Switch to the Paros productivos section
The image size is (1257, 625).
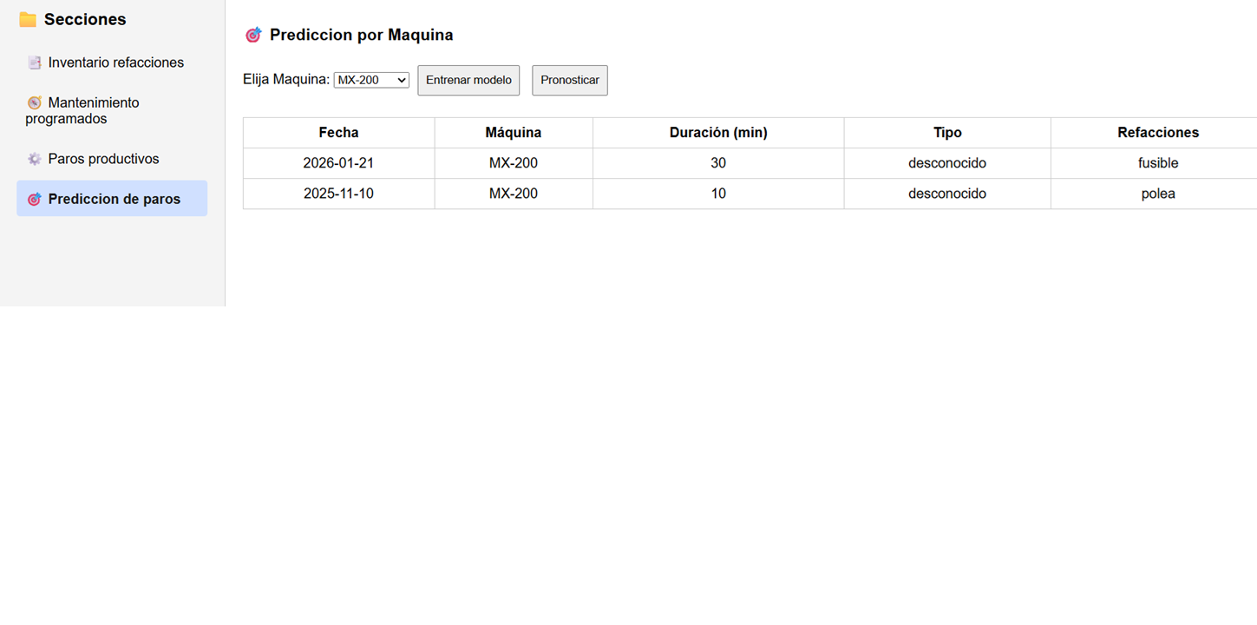point(105,158)
